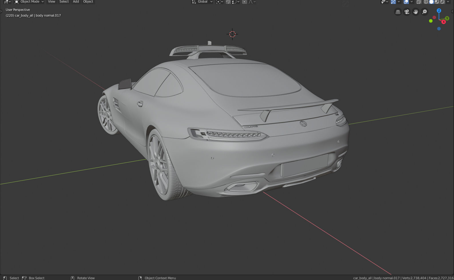This screenshot has width=454, height=280.
Task: Open the View menu
Action: [51, 2]
